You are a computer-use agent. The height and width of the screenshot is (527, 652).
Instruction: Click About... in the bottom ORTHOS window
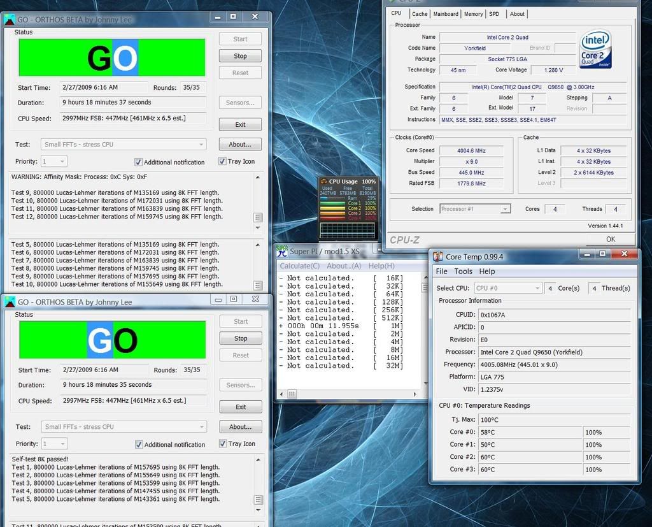[240, 427]
